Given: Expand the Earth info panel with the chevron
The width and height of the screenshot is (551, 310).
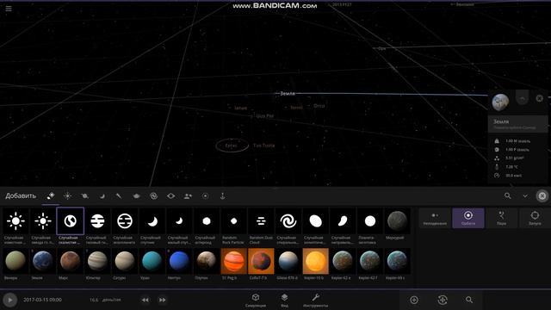Looking at the screenshot, I should click(x=523, y=98).
